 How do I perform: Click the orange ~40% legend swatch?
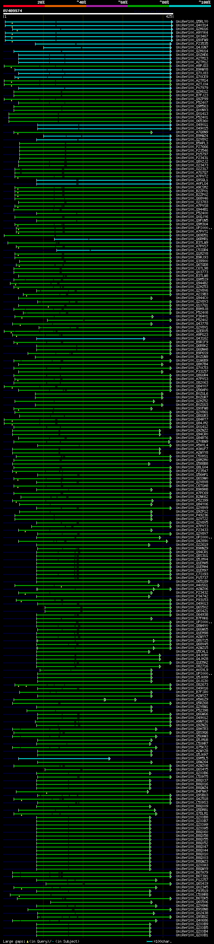[x=66, y=6]
